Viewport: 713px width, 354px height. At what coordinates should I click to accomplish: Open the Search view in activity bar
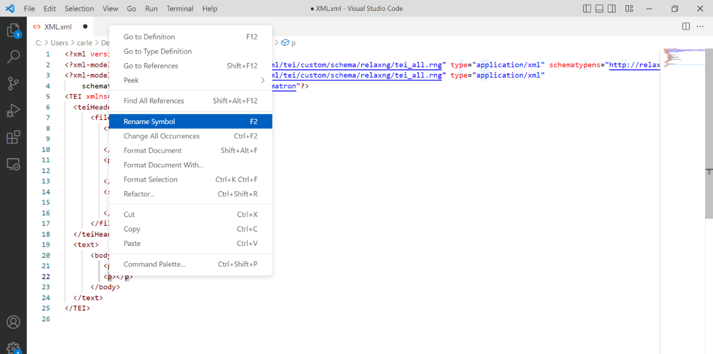pyautogui.click(x=13, y=57)
